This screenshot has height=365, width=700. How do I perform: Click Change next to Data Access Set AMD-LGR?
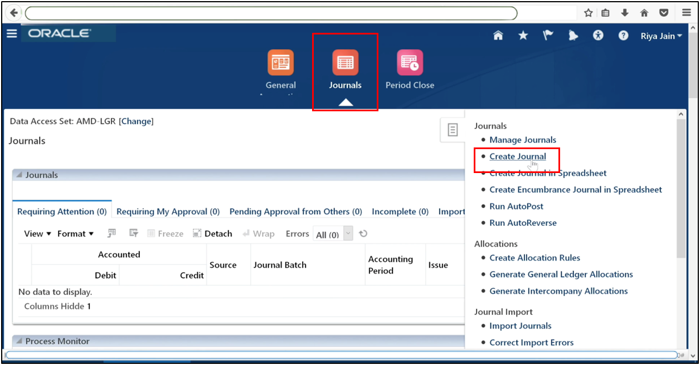pyautogui.click(x=136, y=121)
